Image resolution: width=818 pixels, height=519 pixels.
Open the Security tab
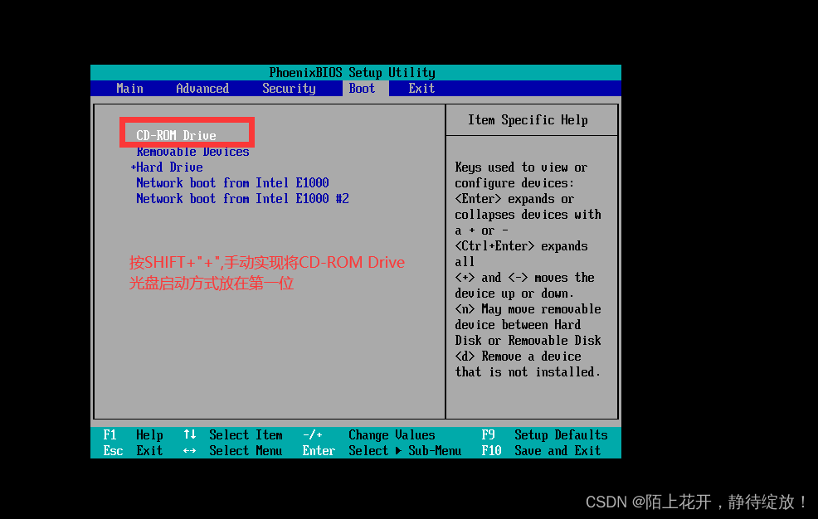(x=289, y=89)
